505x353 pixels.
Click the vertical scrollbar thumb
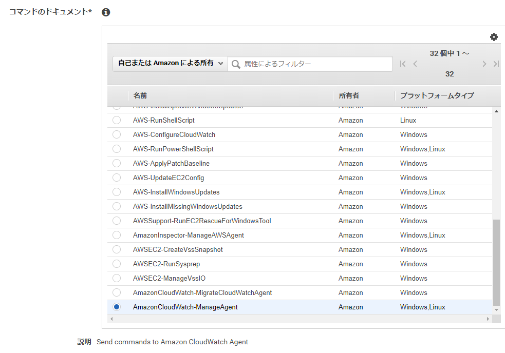click(497, 263)
